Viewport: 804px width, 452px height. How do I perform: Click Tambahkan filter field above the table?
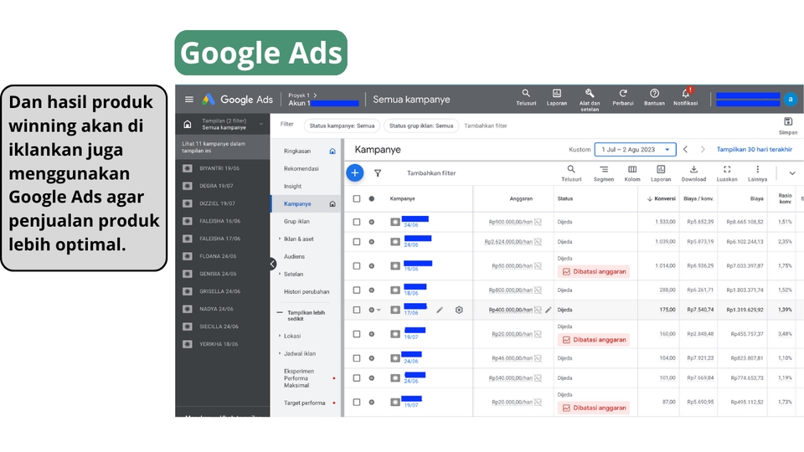pyautogui.click(x=431, y=173)
